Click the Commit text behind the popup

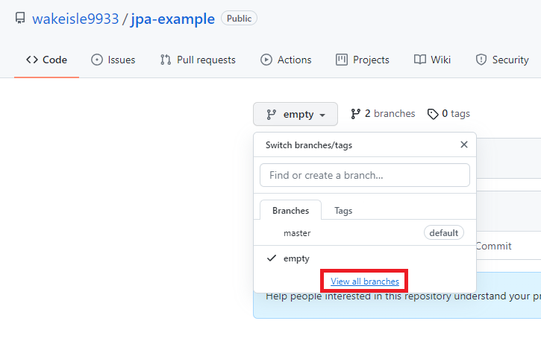[x=494, y=246]
